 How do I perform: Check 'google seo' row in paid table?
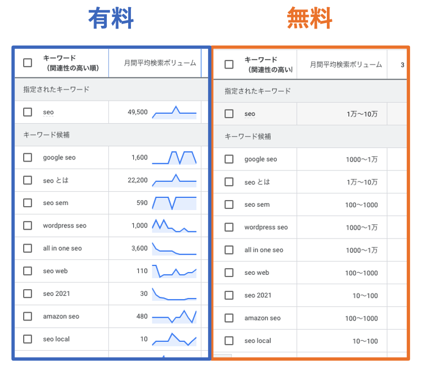[28, 157]
